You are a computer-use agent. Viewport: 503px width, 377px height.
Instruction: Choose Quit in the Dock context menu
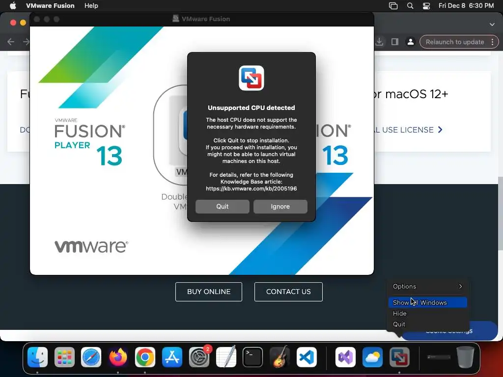[x=428, y=324]
